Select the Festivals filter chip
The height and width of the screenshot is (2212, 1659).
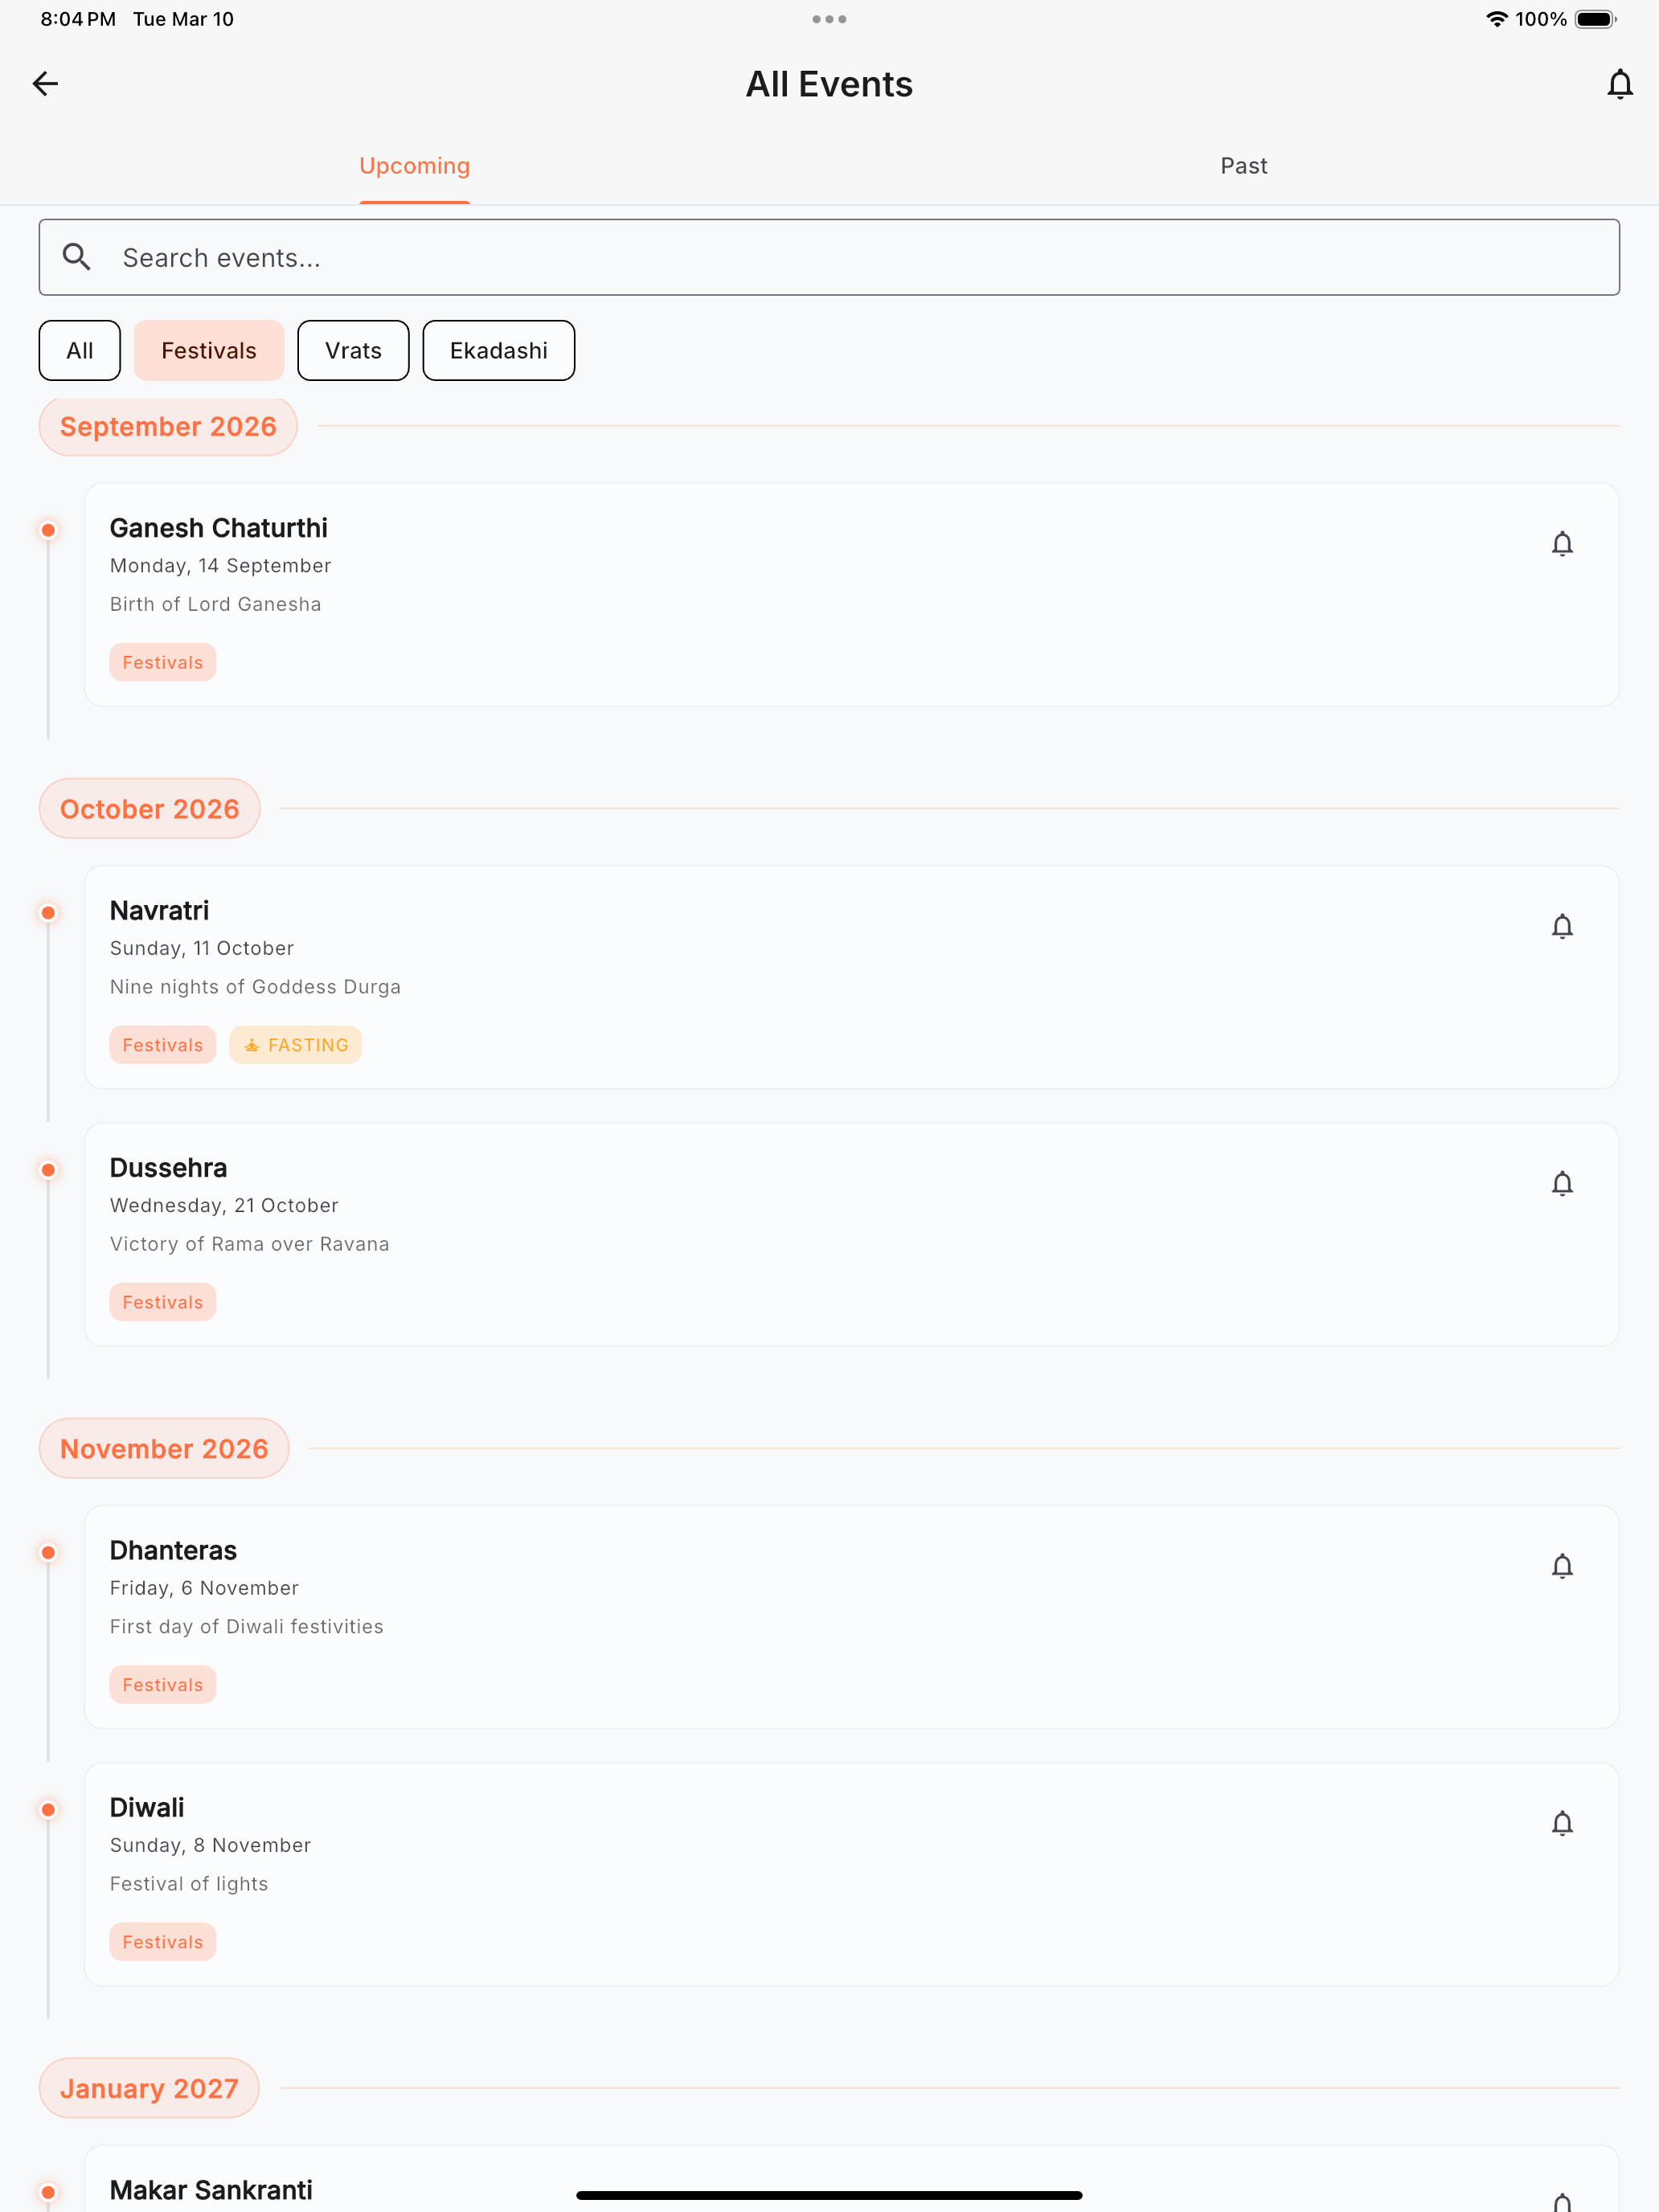click(209, 350)
